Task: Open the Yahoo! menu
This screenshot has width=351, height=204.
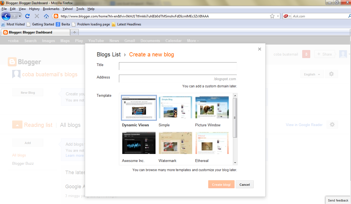Action: click(x=68, y=9)
